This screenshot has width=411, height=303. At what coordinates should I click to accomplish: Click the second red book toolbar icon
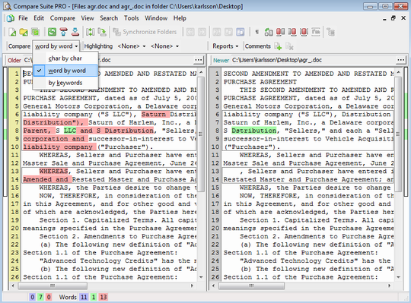pyautogui.click(x=292, y=32)
